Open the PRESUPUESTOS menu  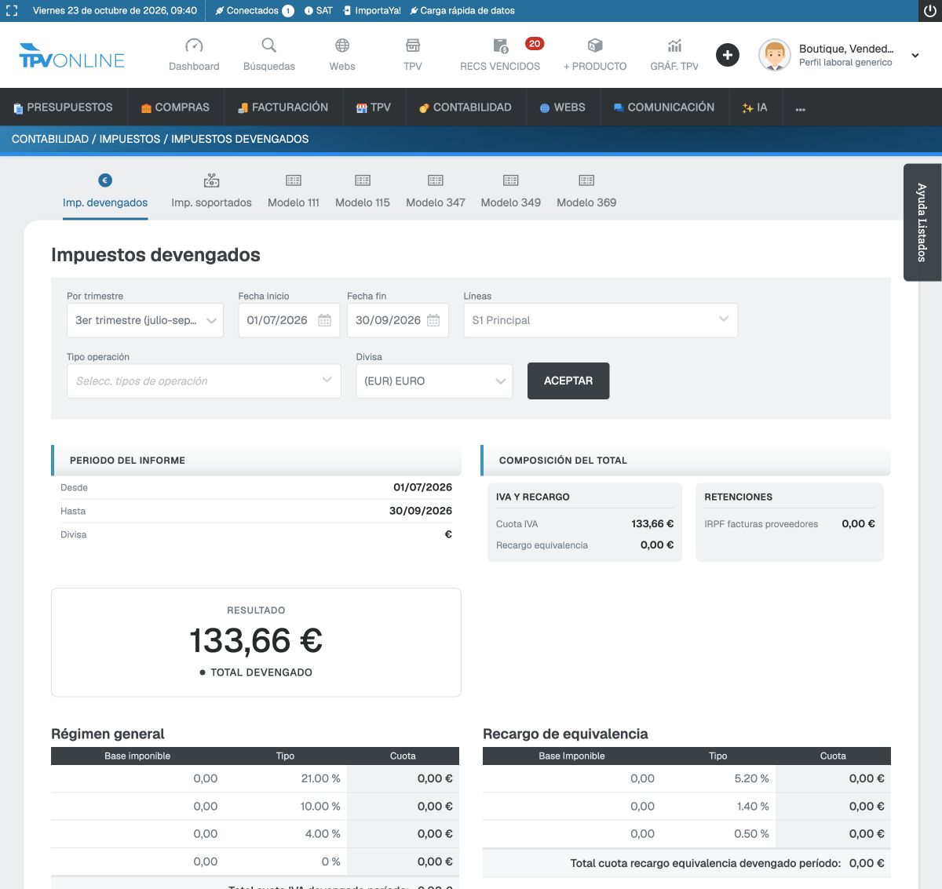[63, 107]
